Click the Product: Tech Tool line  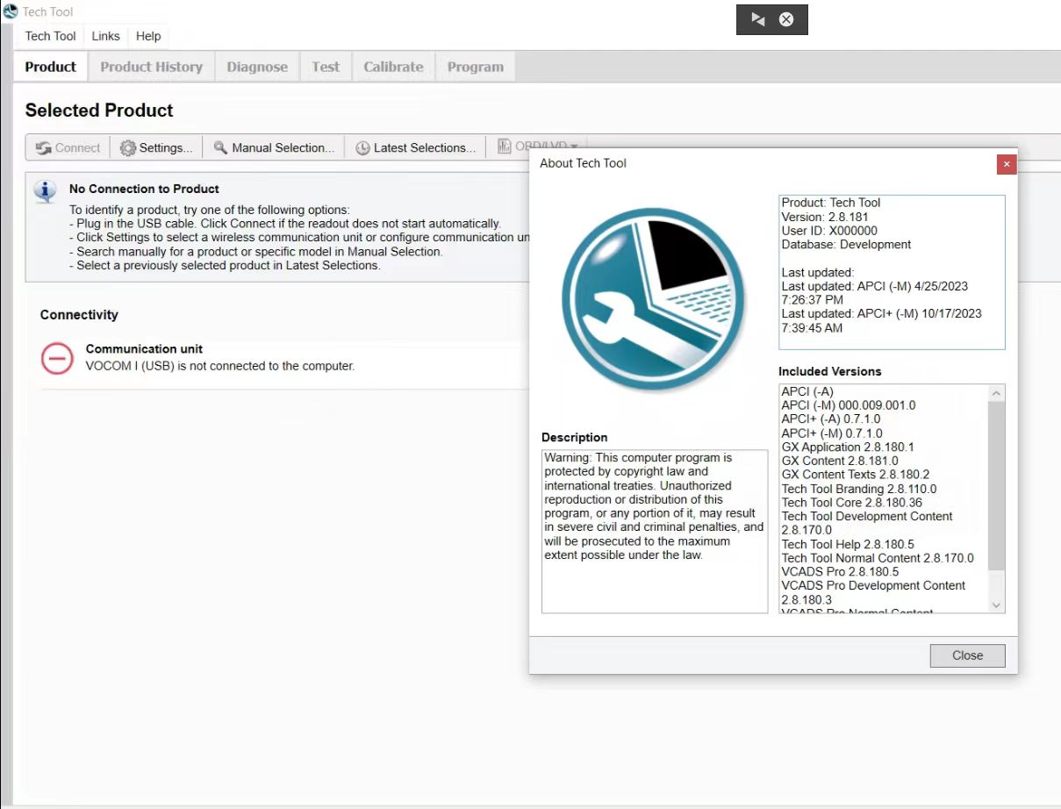pos(831,203)
